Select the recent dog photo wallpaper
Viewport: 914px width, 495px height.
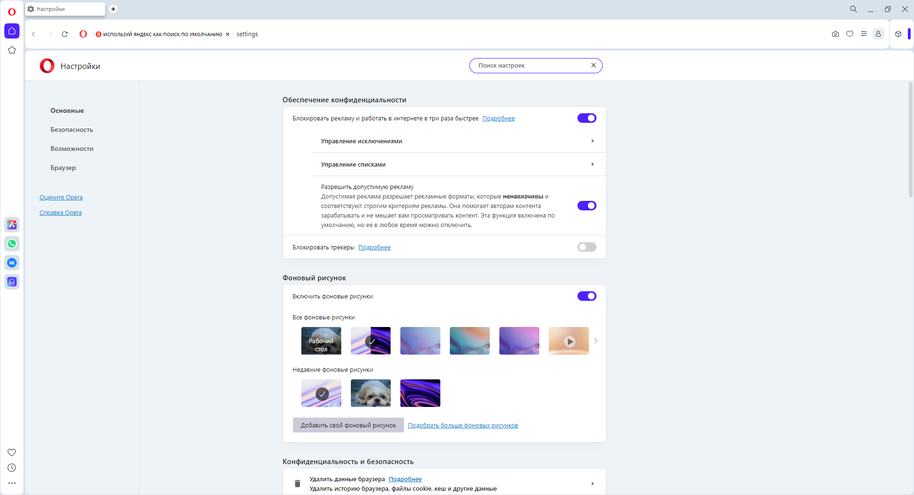point(371,393)
